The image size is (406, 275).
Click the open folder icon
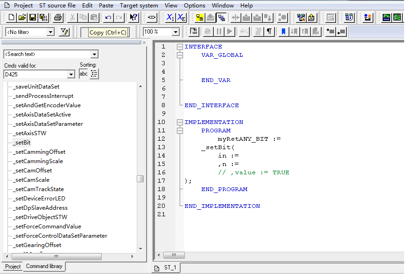pos(22,18)
